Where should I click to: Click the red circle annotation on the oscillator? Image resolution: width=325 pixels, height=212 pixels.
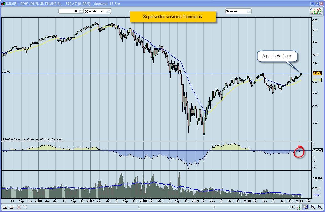click(299, 152)
